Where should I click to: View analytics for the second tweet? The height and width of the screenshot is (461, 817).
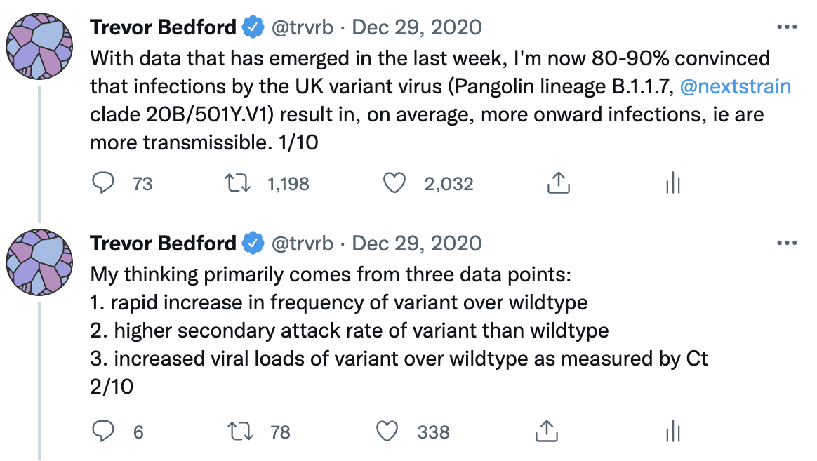click(672, 431)
